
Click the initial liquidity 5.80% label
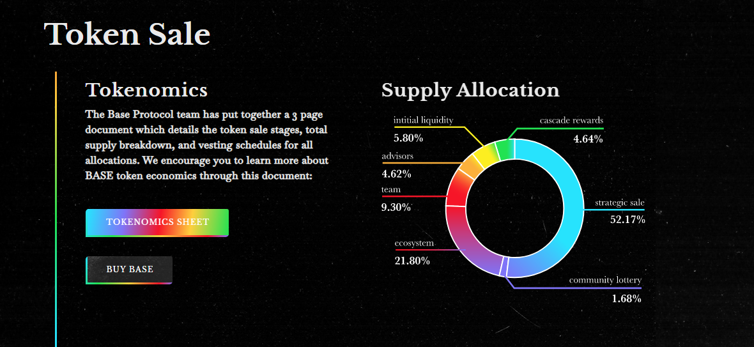pyautogui.click(x=423, y=129)
